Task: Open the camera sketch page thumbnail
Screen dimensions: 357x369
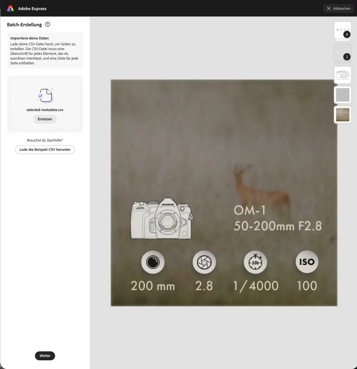Action: (342, 75)
